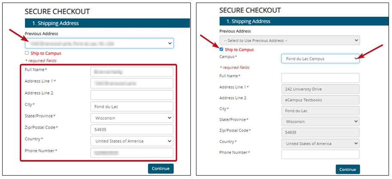Click Phone Number field in left form
392x179 pixels.
click(x=132, y=152)
